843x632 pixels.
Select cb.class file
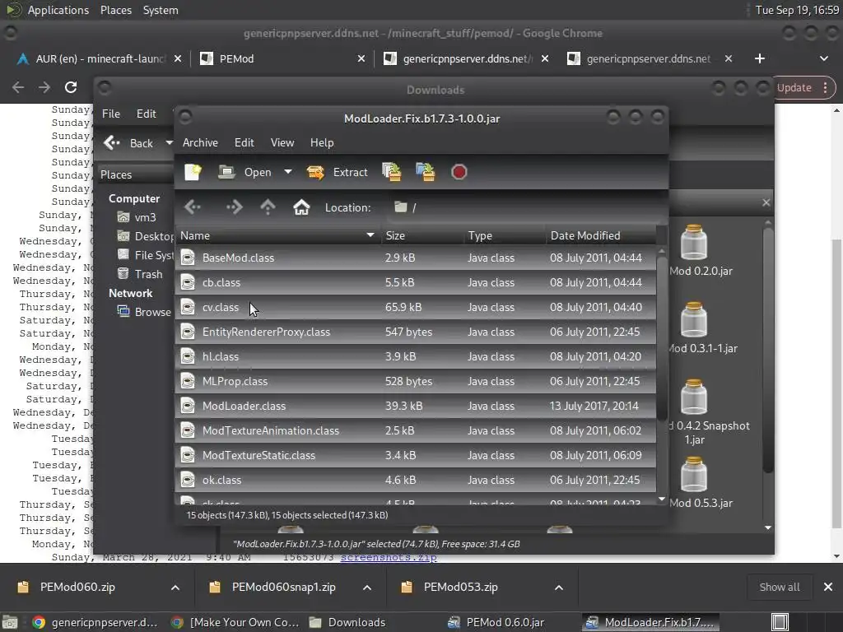click(x=416, y=282)
